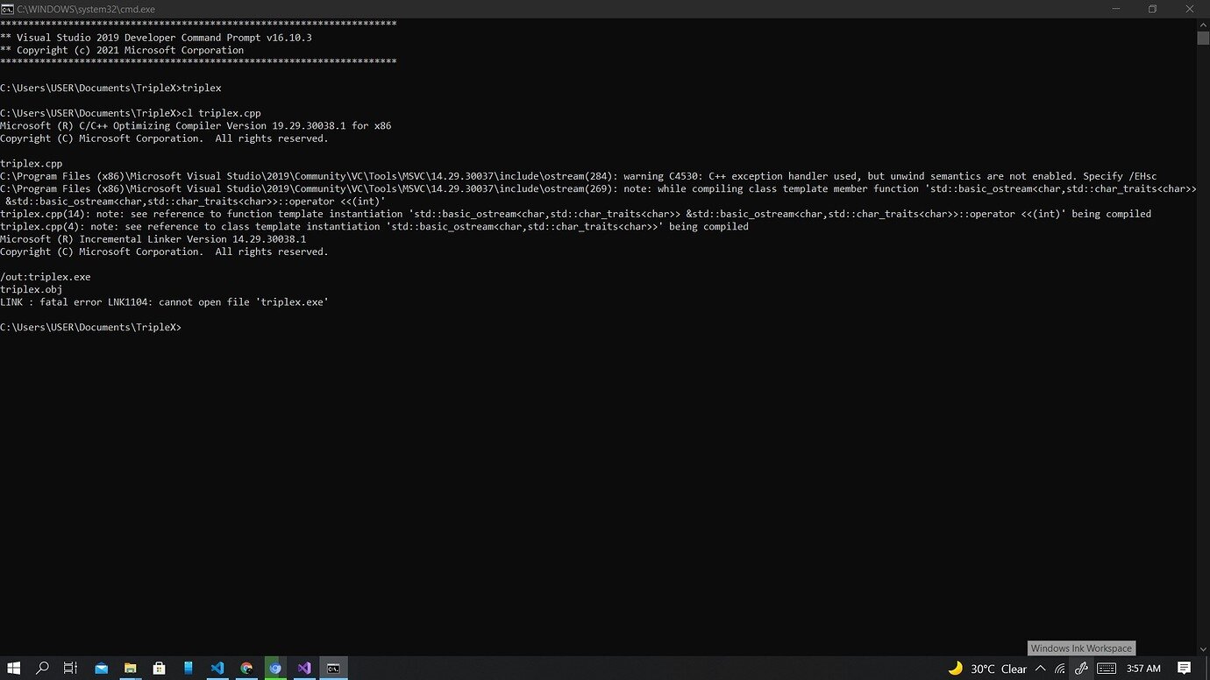The height and width of the screenshot is (680, 1210).
Task: Switch to Google Chrome on the taskbar
Action: [246, 668]
